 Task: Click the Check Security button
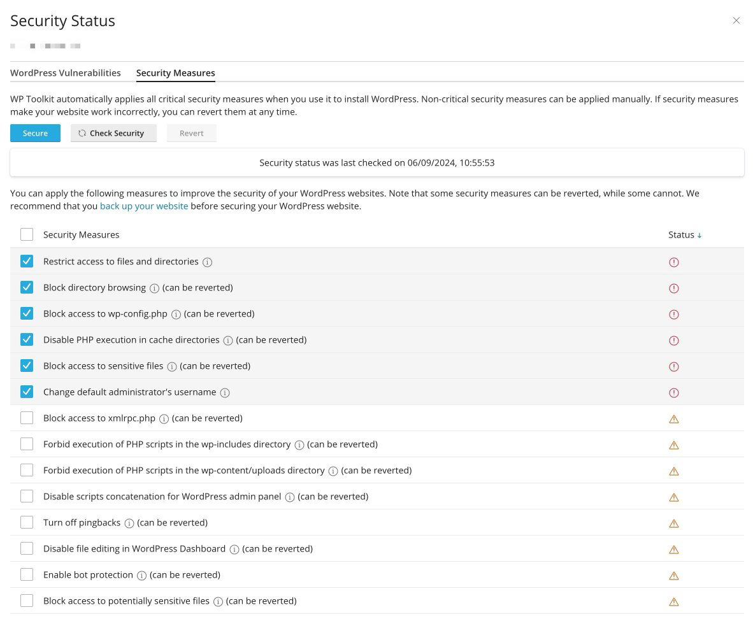(x=113, y=133)
